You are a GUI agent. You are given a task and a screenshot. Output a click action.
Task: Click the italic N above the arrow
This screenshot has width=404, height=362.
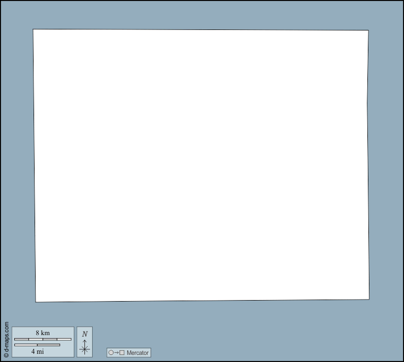85,334
